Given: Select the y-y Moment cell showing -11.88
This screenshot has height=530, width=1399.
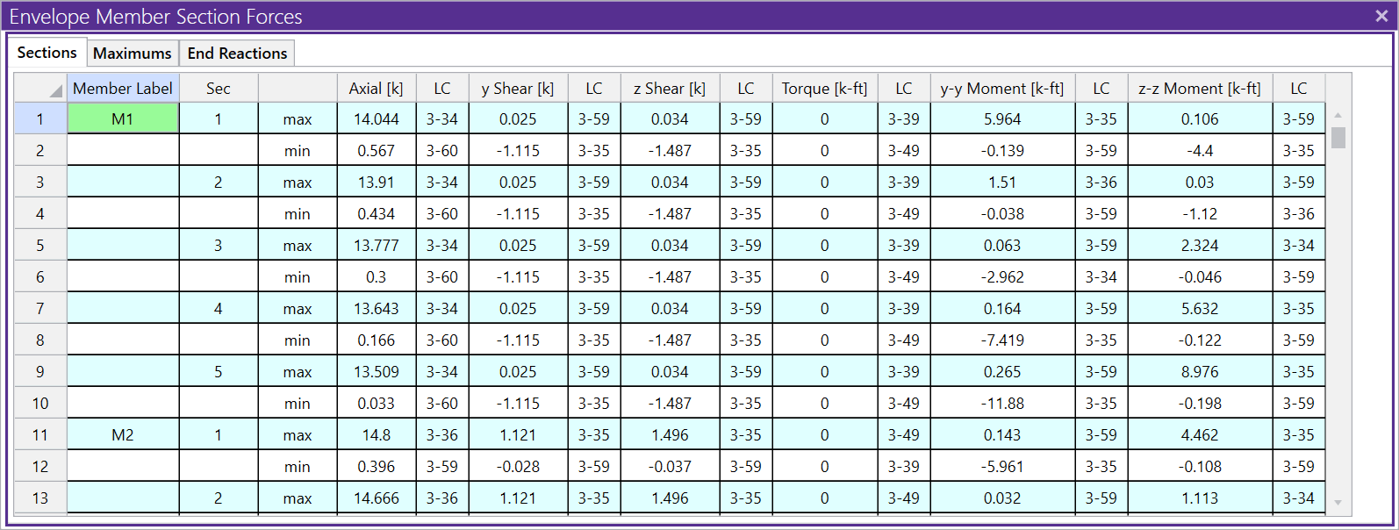Looking at the screenshot, I should 1001,403.
